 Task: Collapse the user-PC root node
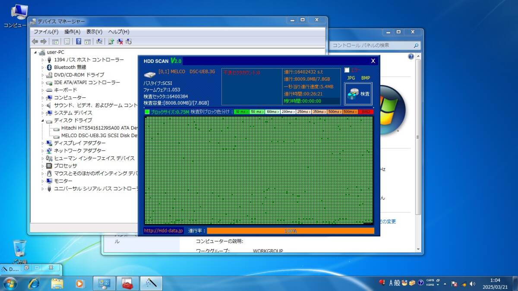[x=36, y=52]
